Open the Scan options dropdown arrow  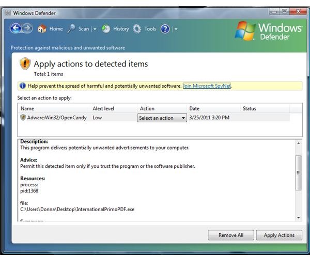click(95, 29)
